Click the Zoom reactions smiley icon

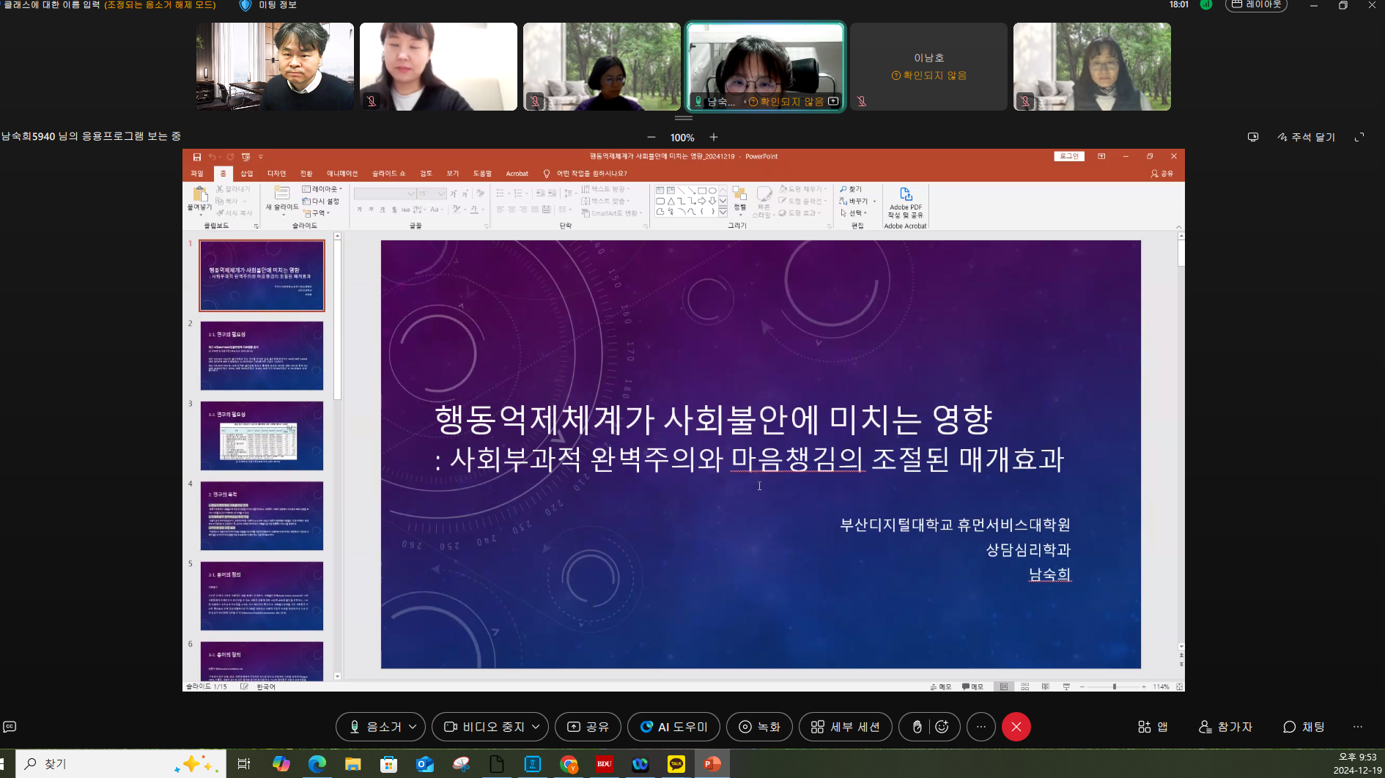942,727
